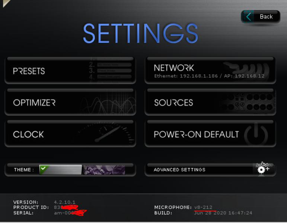Select the grey metallic theme swatch
This screenshot has width=287, height=223.
tap(60, 170)
